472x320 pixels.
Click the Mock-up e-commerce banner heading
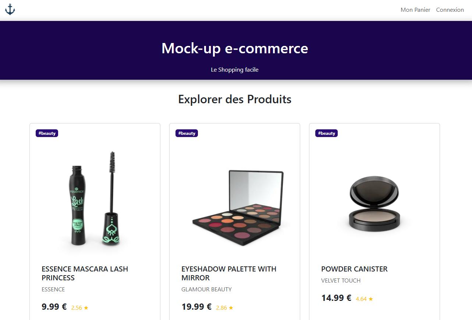click(235, 48)
